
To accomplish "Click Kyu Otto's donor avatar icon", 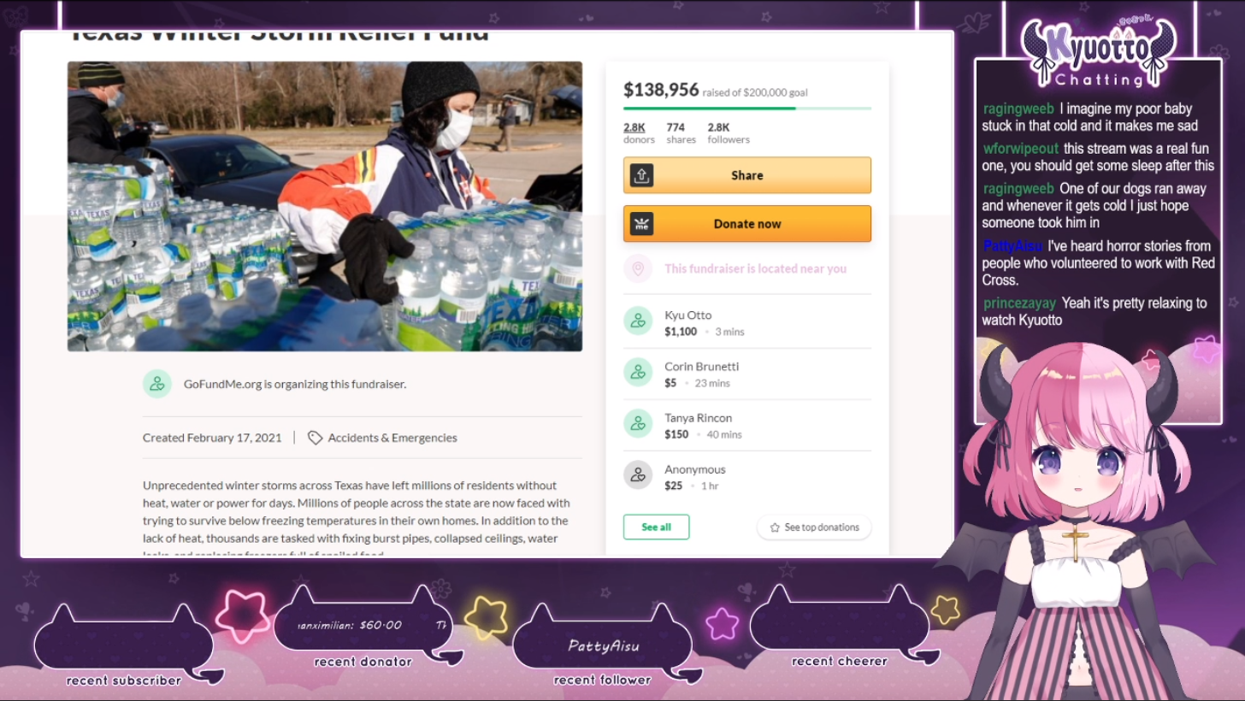I will [638, 321].
